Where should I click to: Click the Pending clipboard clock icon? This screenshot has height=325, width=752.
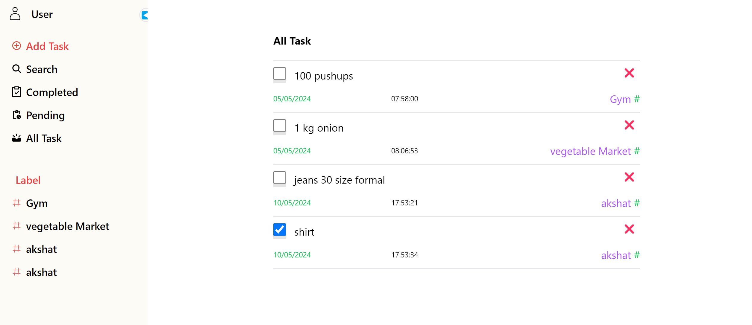coord(17,115)
